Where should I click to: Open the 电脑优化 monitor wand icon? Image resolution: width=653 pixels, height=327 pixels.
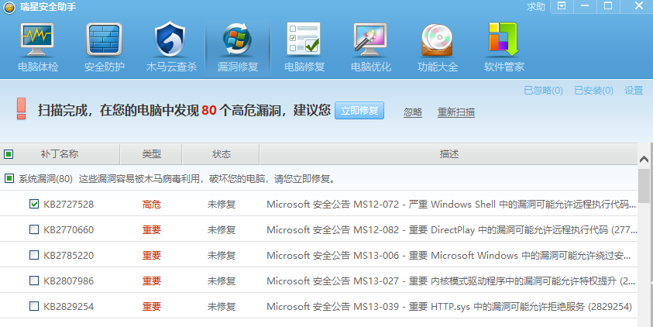pyautogui.click(x=370, y=40)
